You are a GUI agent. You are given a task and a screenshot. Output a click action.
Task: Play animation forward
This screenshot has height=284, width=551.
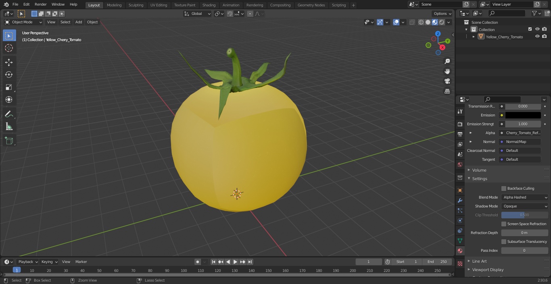click(x=235, y=262)
